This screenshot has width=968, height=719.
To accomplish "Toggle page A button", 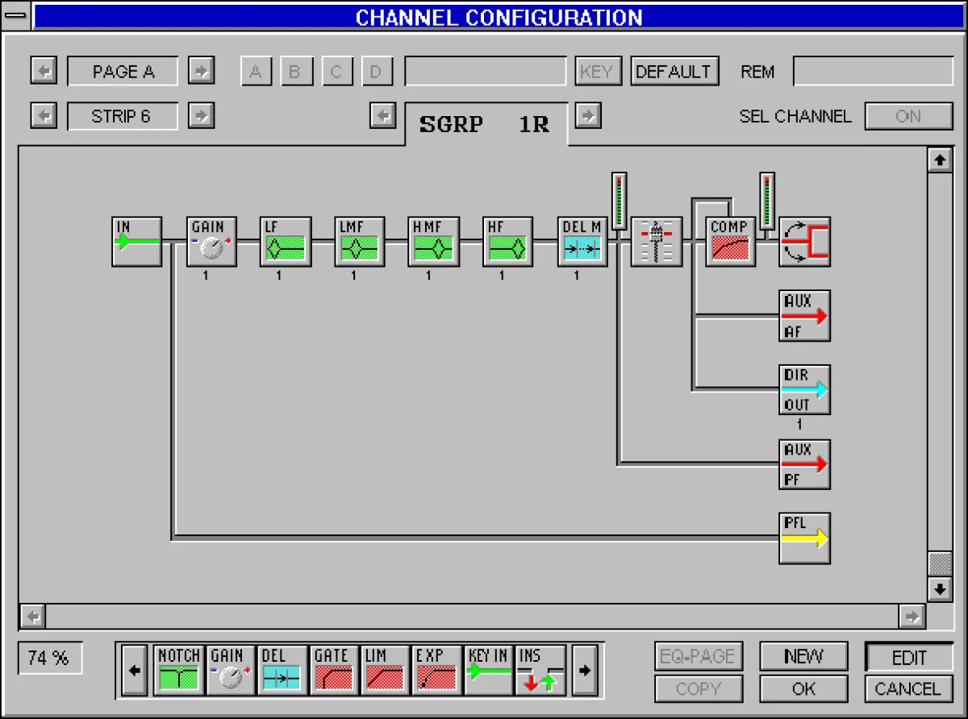I will point(256,72).
